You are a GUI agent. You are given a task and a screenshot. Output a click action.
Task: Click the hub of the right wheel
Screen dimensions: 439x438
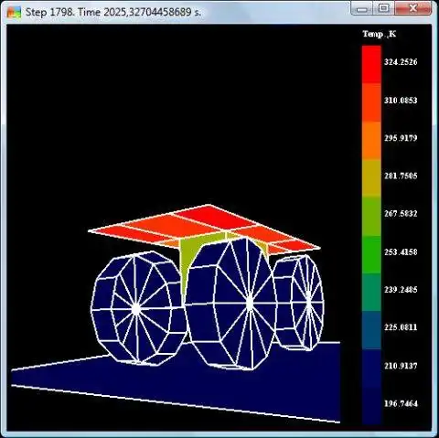[x=308, y=295]
